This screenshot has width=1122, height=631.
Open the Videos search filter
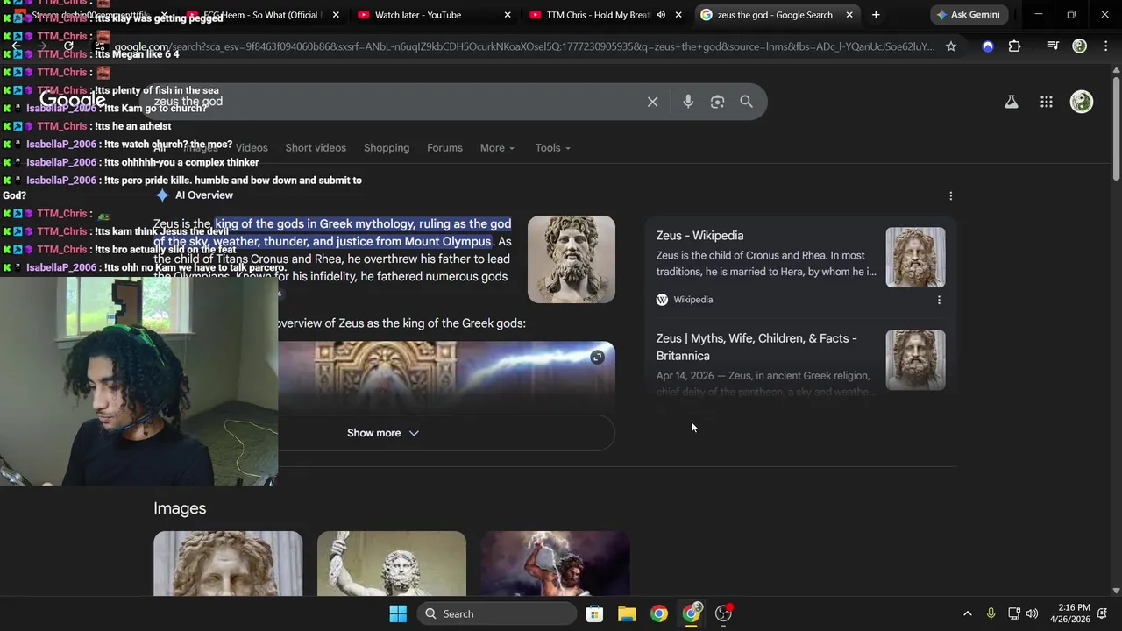click(252, 148)
